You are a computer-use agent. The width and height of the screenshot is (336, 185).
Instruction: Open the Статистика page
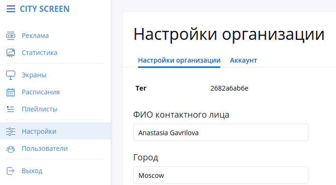[x=39, y=53]
